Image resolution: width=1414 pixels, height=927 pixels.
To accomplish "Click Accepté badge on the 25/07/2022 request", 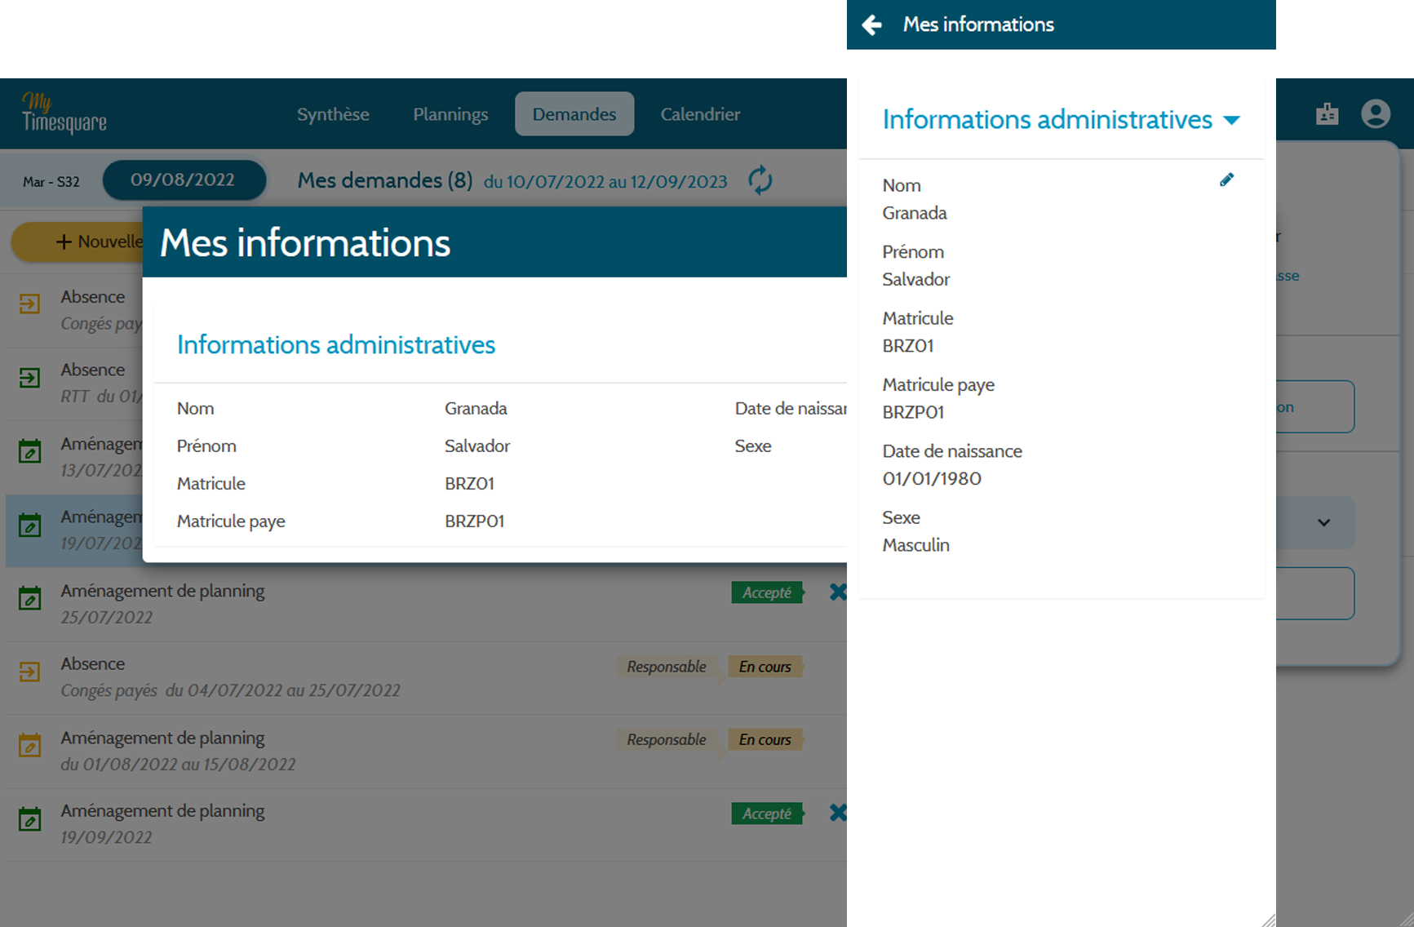I will tap(767, 592).
